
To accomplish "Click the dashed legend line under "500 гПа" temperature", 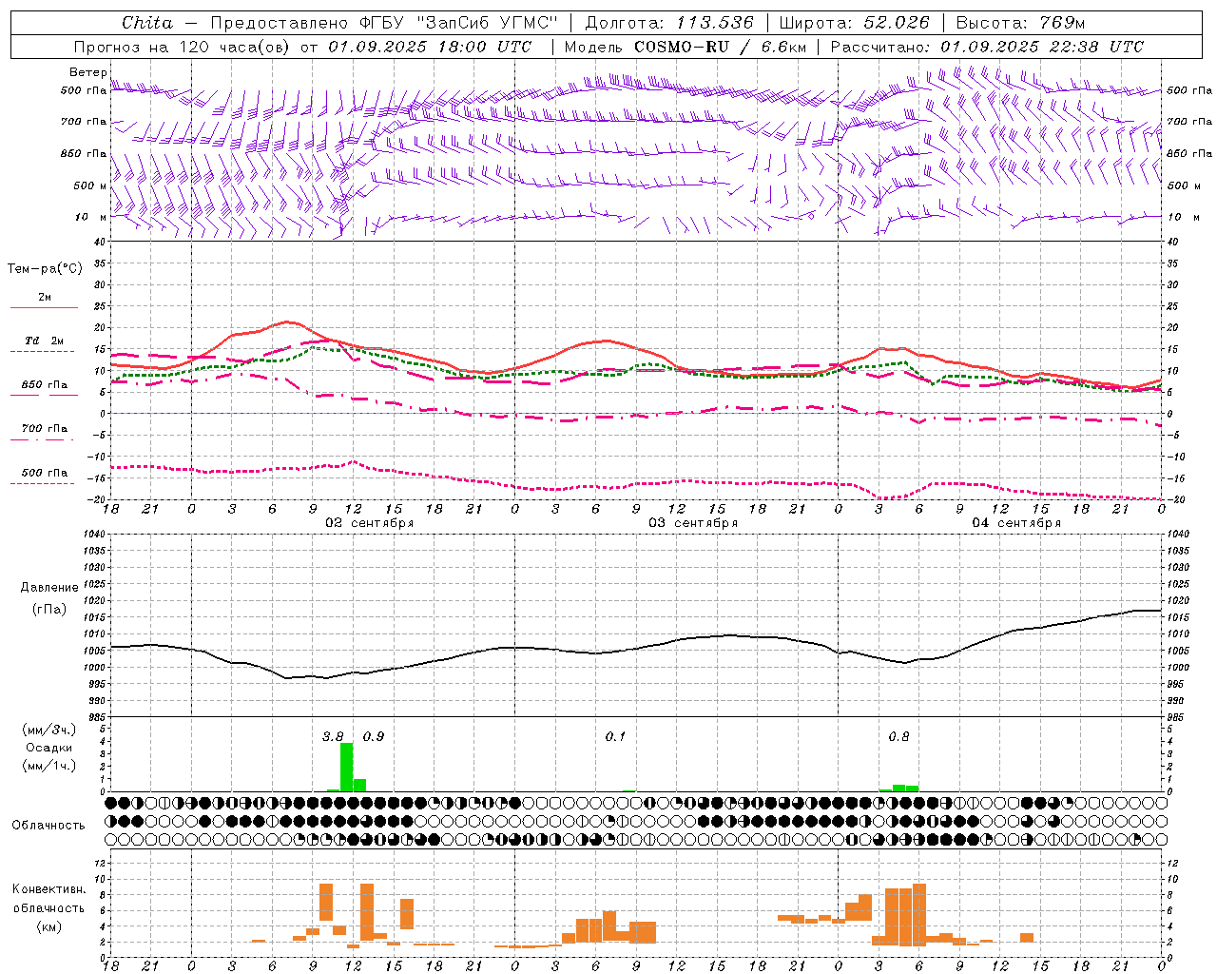I will pos(43,483).
